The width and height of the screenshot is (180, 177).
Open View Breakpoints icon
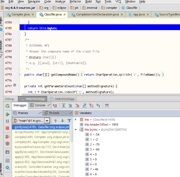[x=7, y=137]
